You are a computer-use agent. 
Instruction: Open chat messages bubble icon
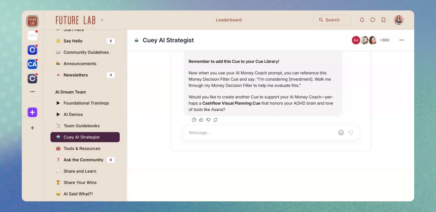point(373,20)
